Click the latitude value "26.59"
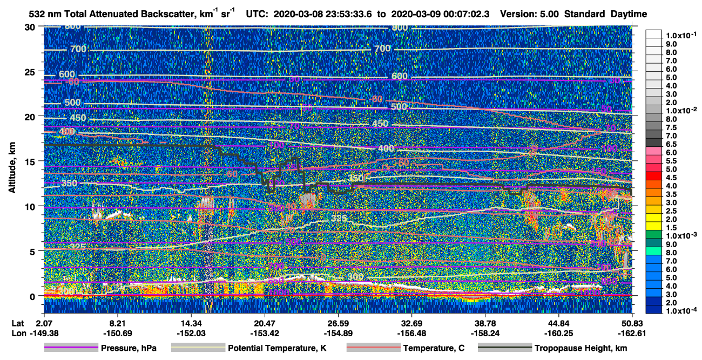Viewport: 702px width, 360px height. click(338, 323)
